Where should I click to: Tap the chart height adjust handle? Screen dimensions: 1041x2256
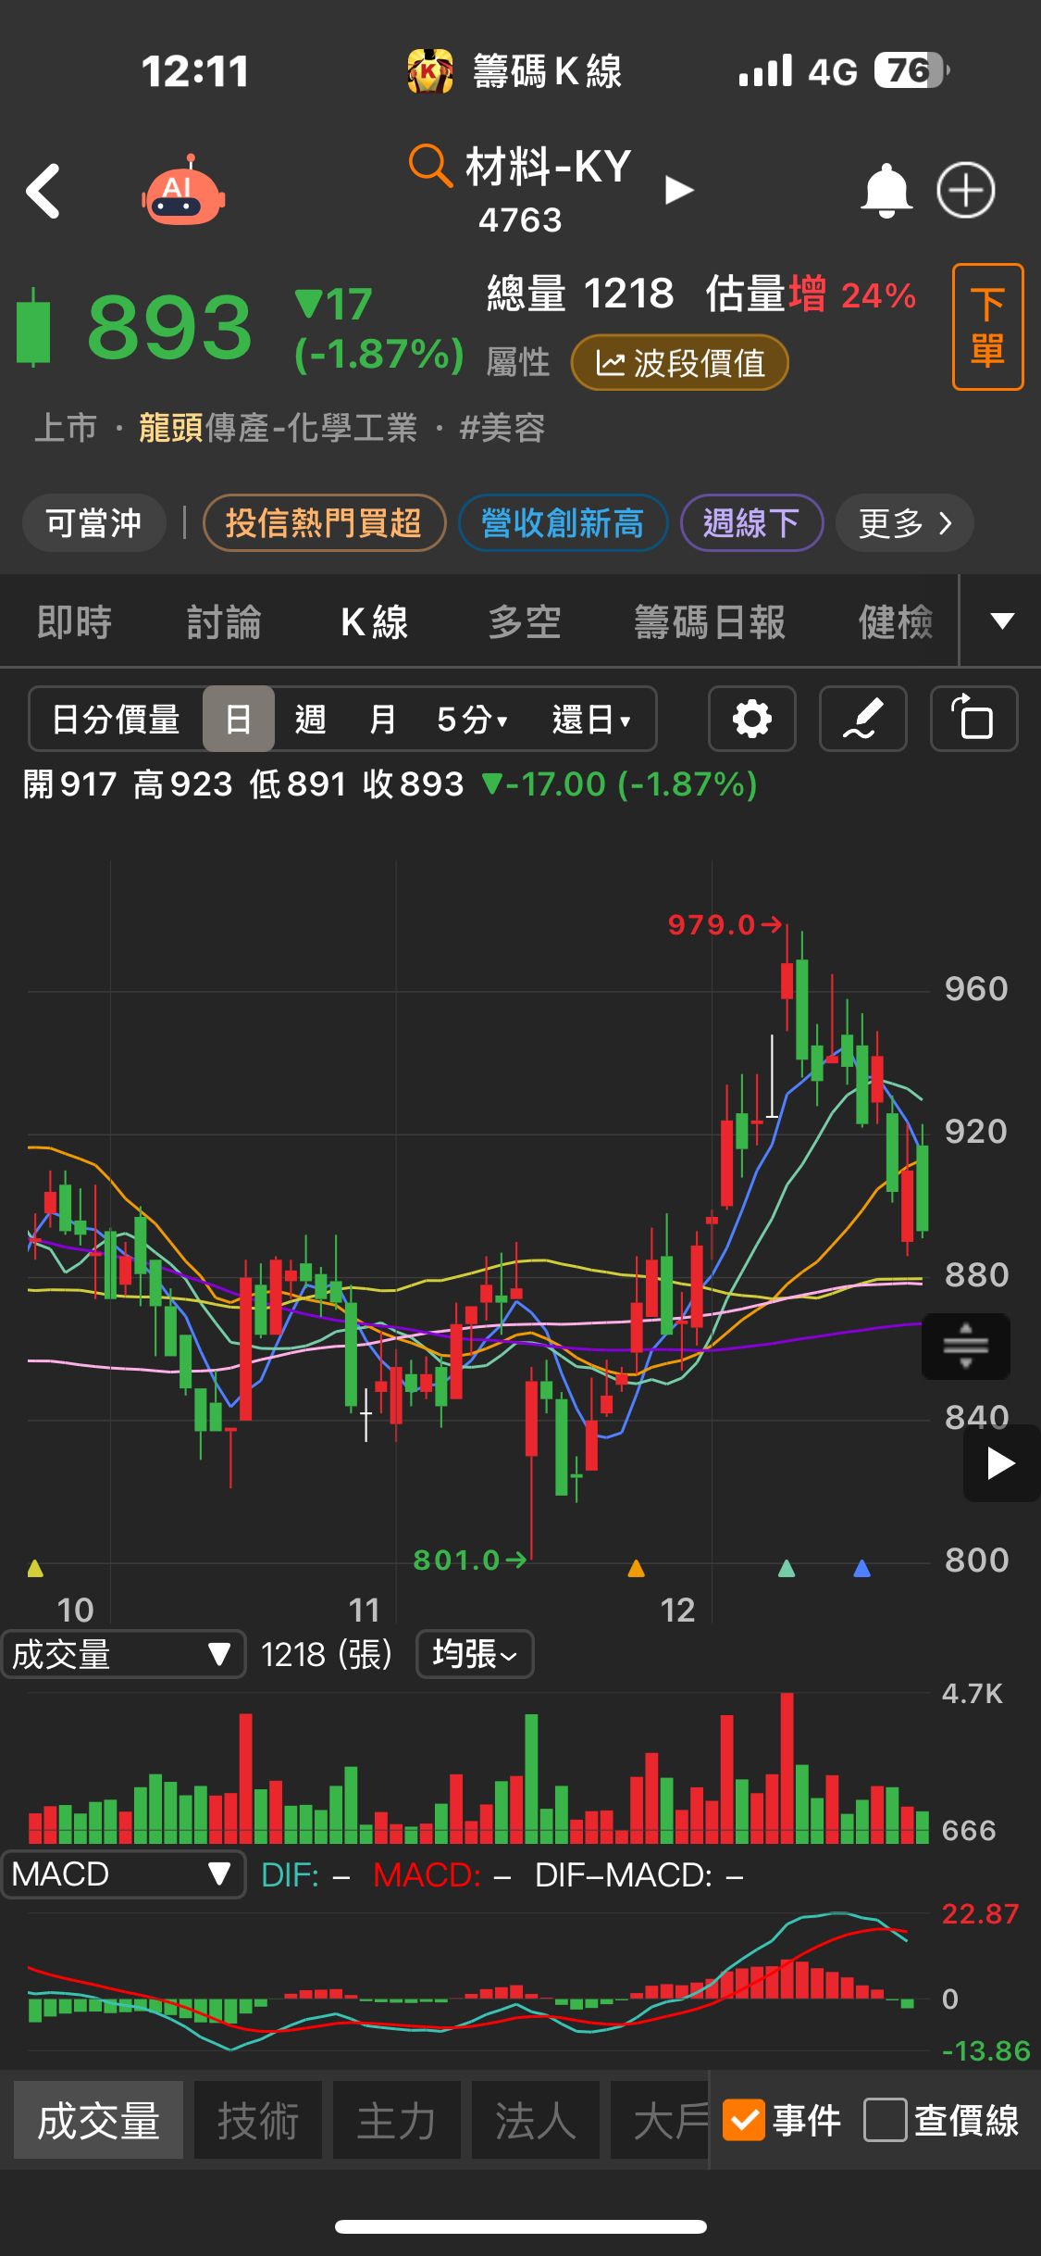pyautogui.click(x=966, y=1346)
